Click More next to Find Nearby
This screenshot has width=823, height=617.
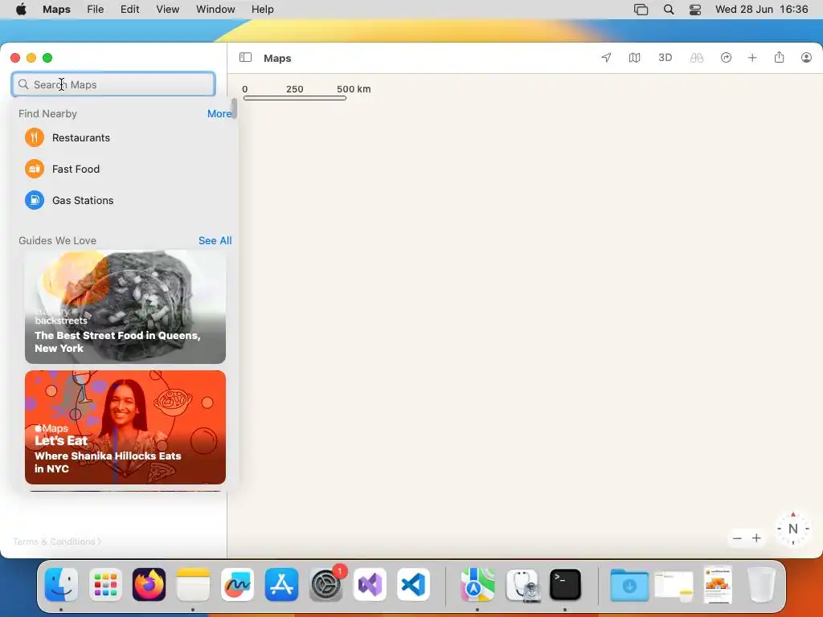pyautogui.click(x=219, y=114)
